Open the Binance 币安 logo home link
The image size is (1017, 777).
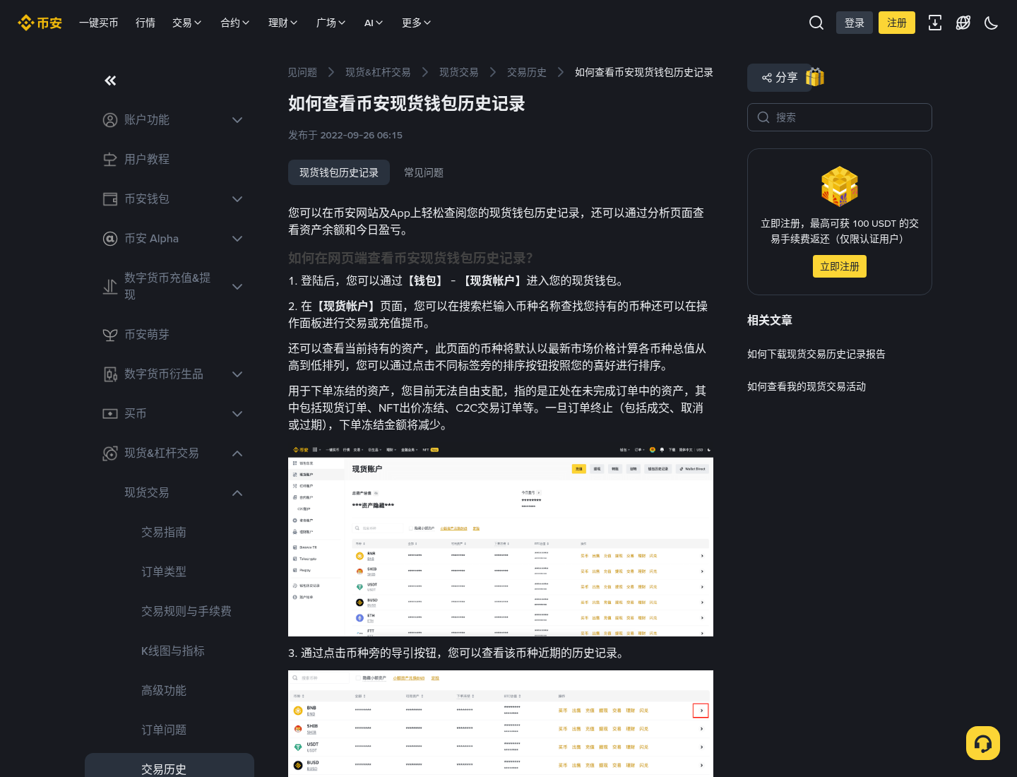tap(40, 23)
